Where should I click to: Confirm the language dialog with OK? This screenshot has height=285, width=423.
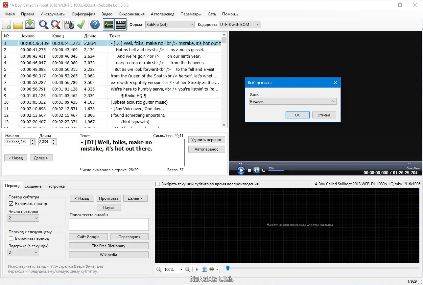(297, 115)
